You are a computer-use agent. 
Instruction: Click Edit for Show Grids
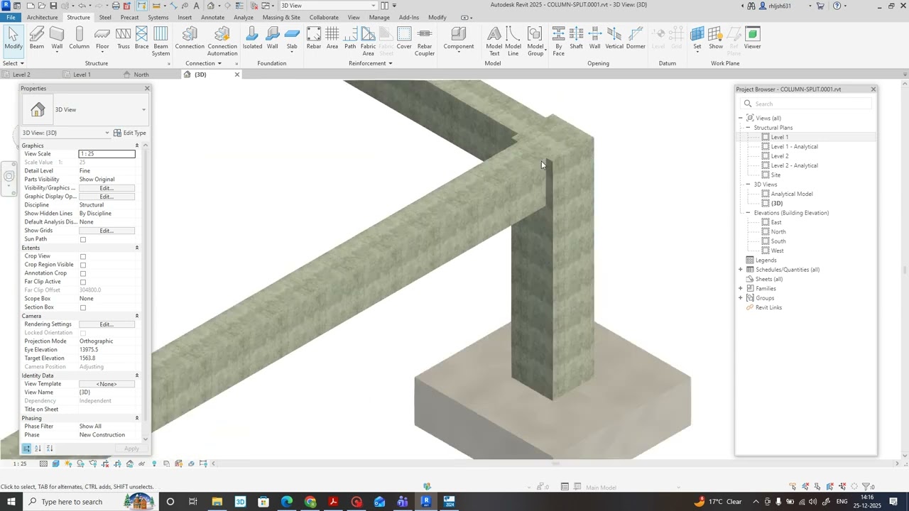click(107, 231)
